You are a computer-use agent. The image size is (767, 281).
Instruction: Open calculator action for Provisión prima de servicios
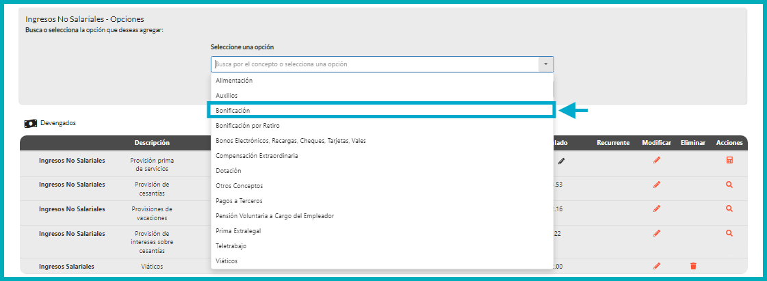click(729, 160)
